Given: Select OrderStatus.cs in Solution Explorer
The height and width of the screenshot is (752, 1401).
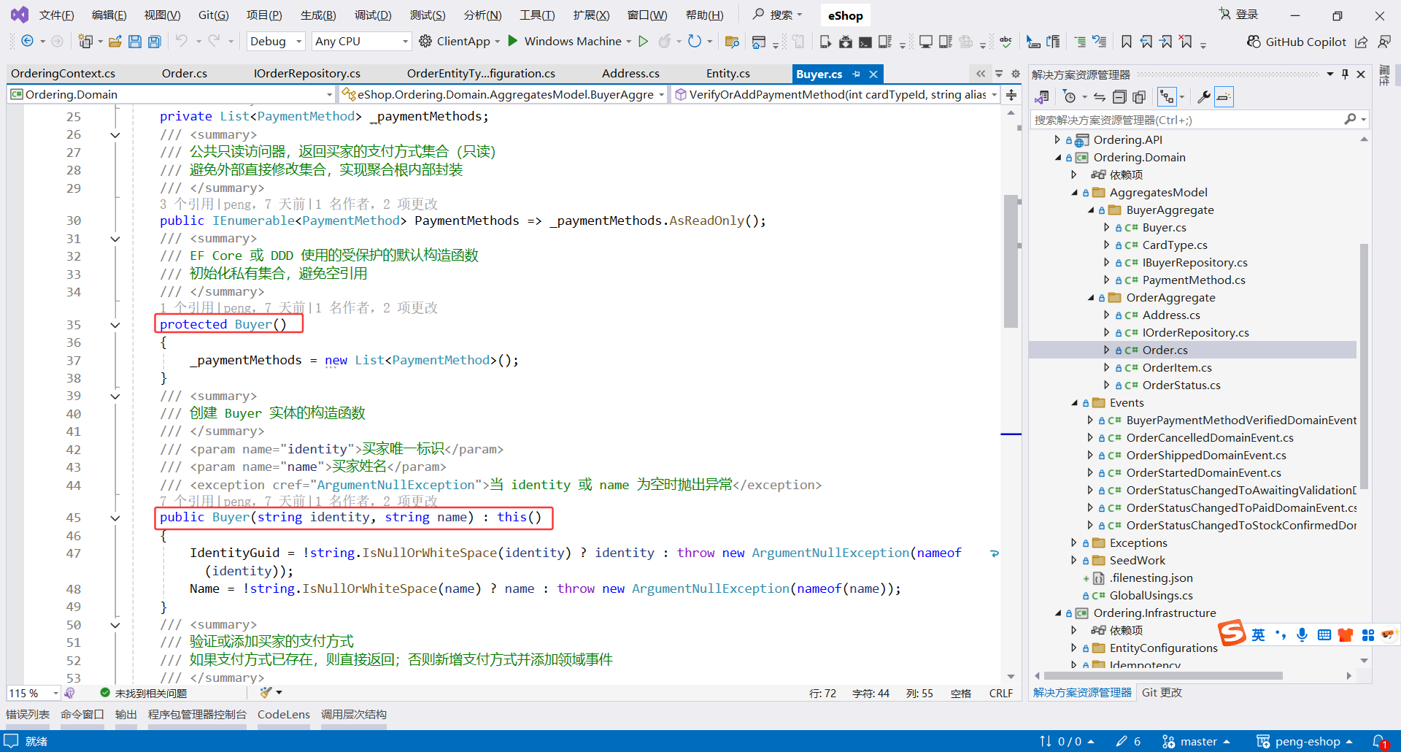Looking at the screenshot, I should click(1181, 385).
